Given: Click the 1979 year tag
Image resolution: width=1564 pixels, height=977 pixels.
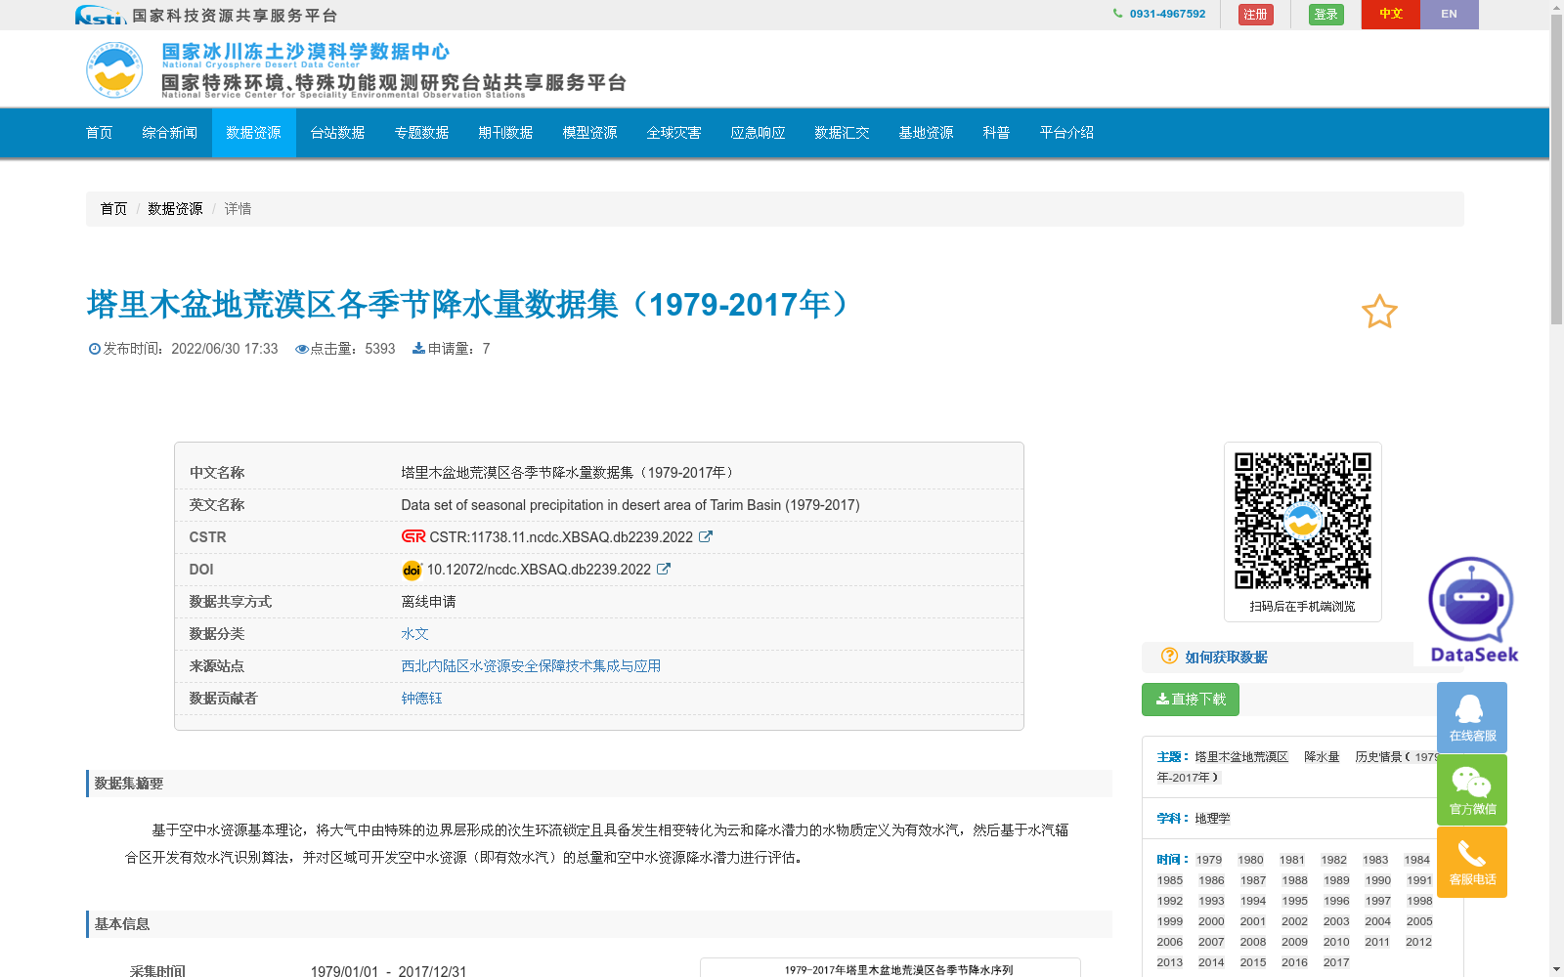Looking at the screenshot, I should (x=1209, y=860).
